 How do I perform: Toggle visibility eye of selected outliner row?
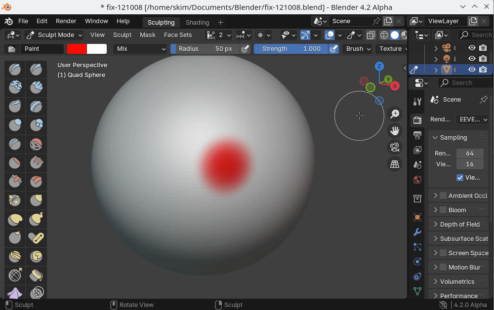(472, 69)
